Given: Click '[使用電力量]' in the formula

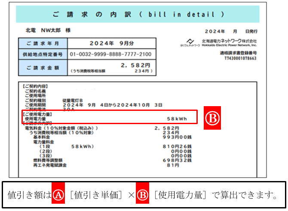Looking at the screenshot, I should tap(180, 195).
